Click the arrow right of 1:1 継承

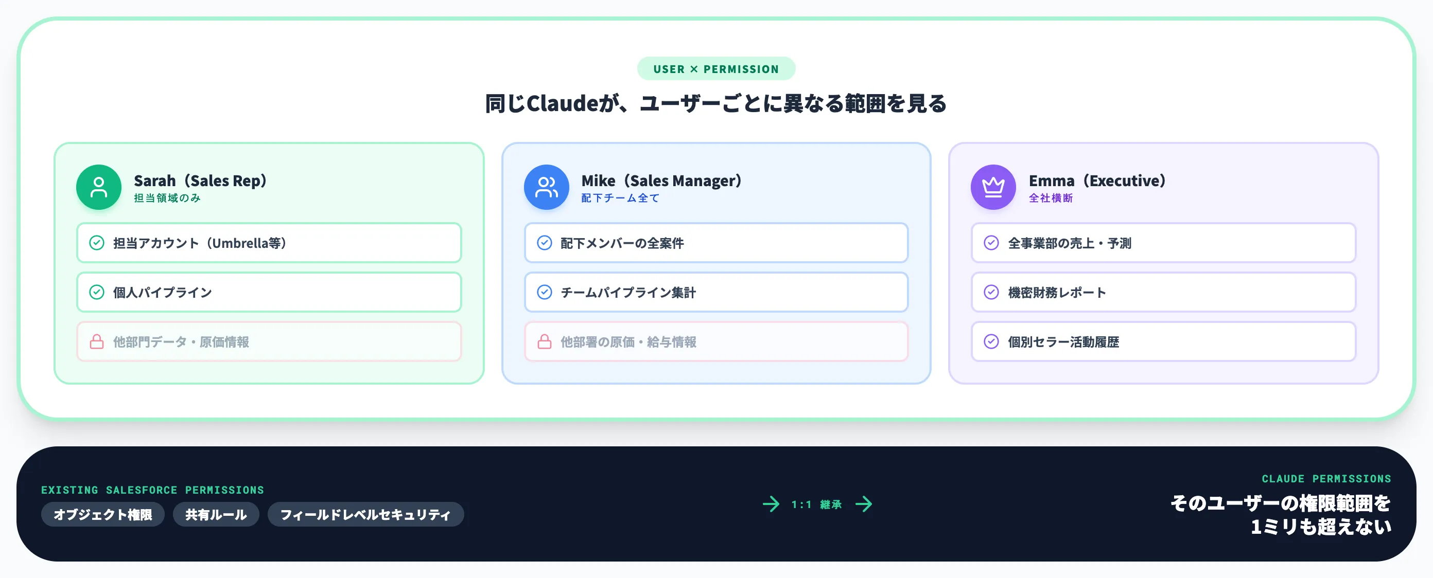pos(864,504)
